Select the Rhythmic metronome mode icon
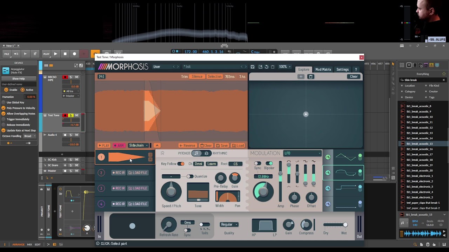449x252 pixels. pos(207,153)
